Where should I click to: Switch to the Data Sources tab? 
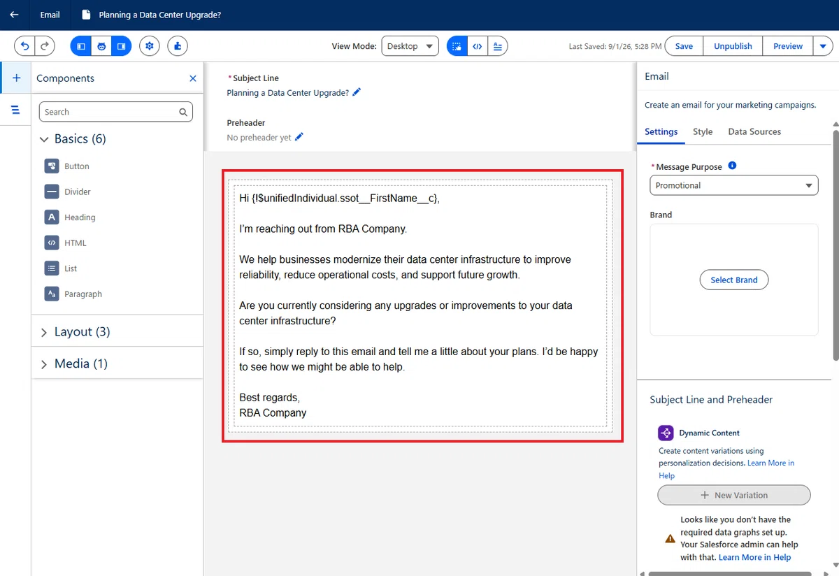tap(754, 131)
